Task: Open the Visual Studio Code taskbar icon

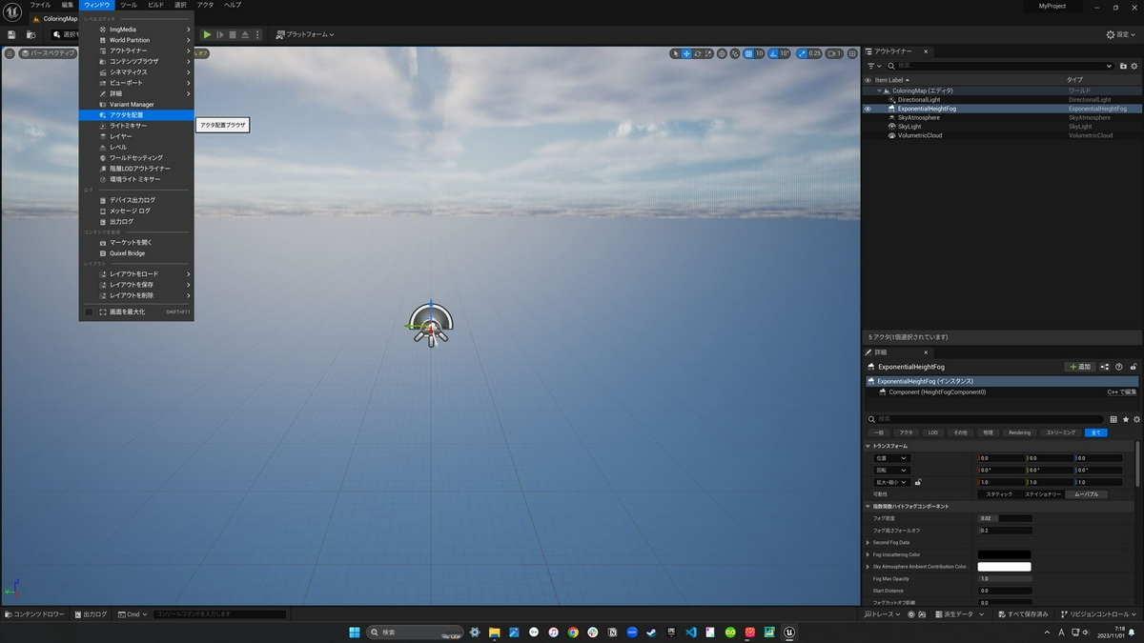Action: click(690, 633)
